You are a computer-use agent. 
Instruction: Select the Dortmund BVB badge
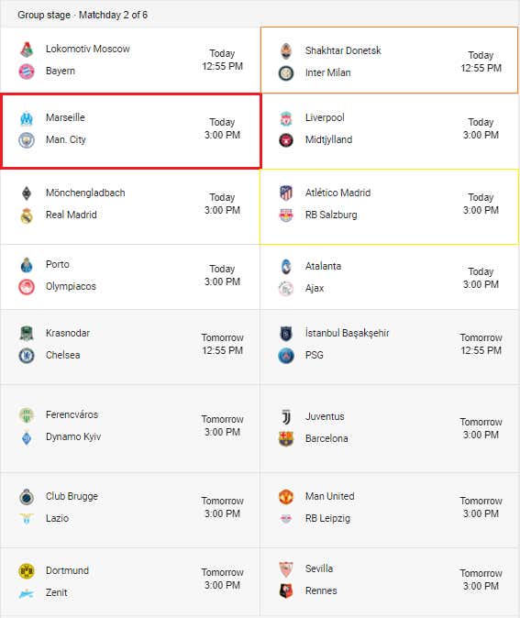click(x=27, y=570)
